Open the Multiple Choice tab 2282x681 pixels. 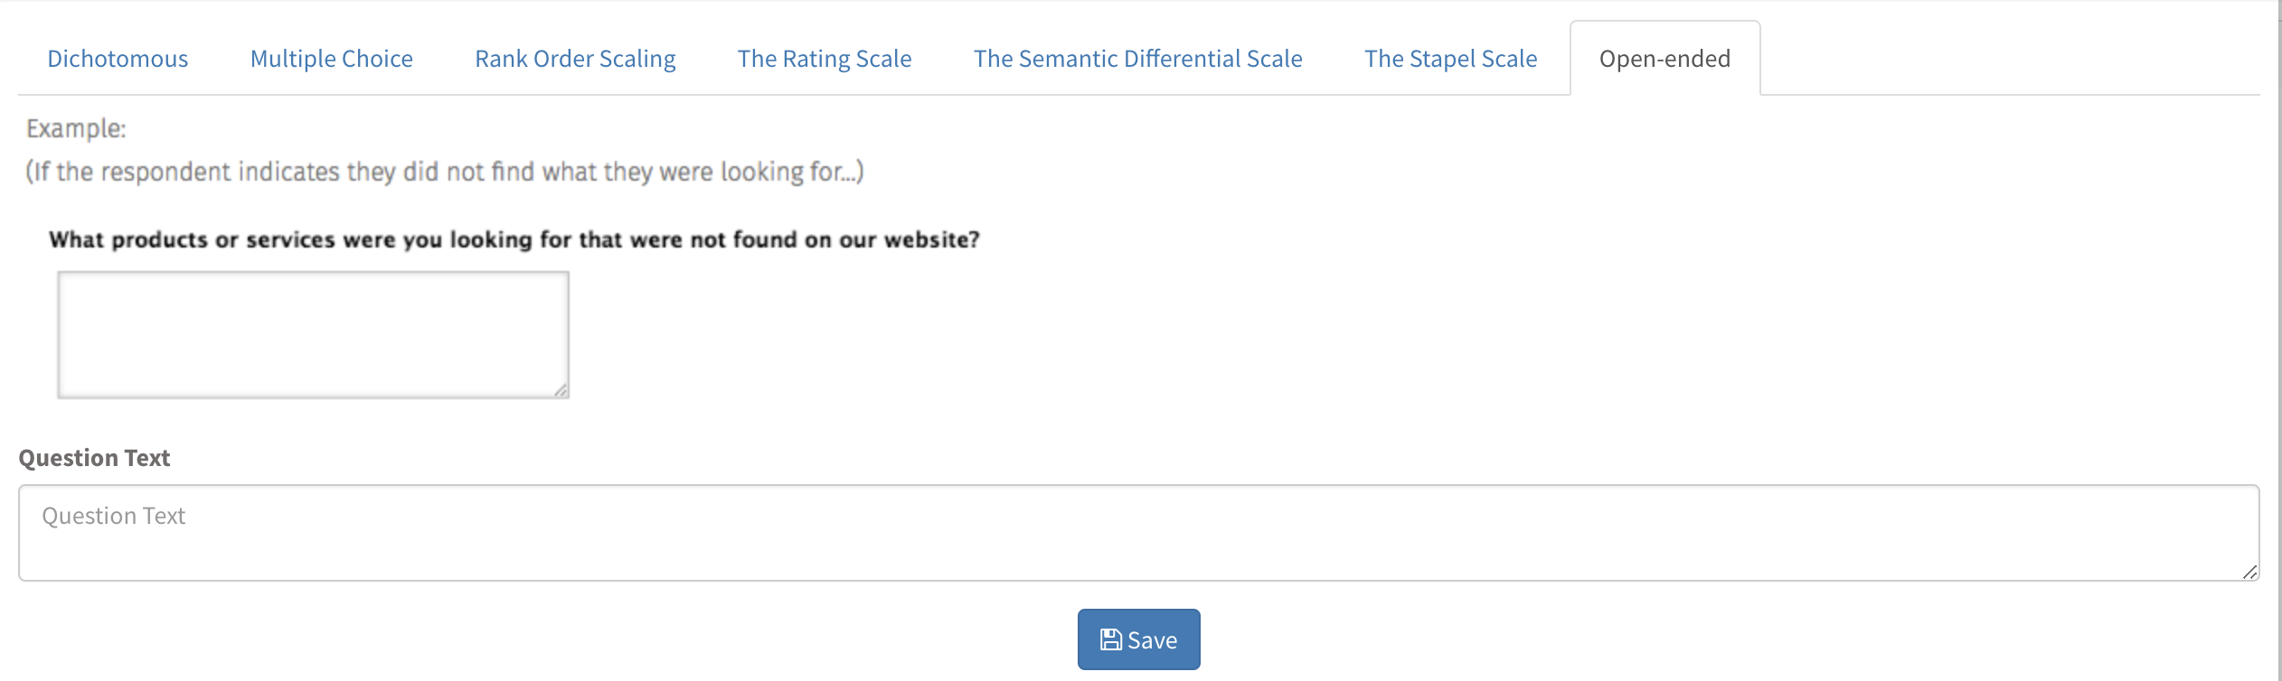[332, 59]
